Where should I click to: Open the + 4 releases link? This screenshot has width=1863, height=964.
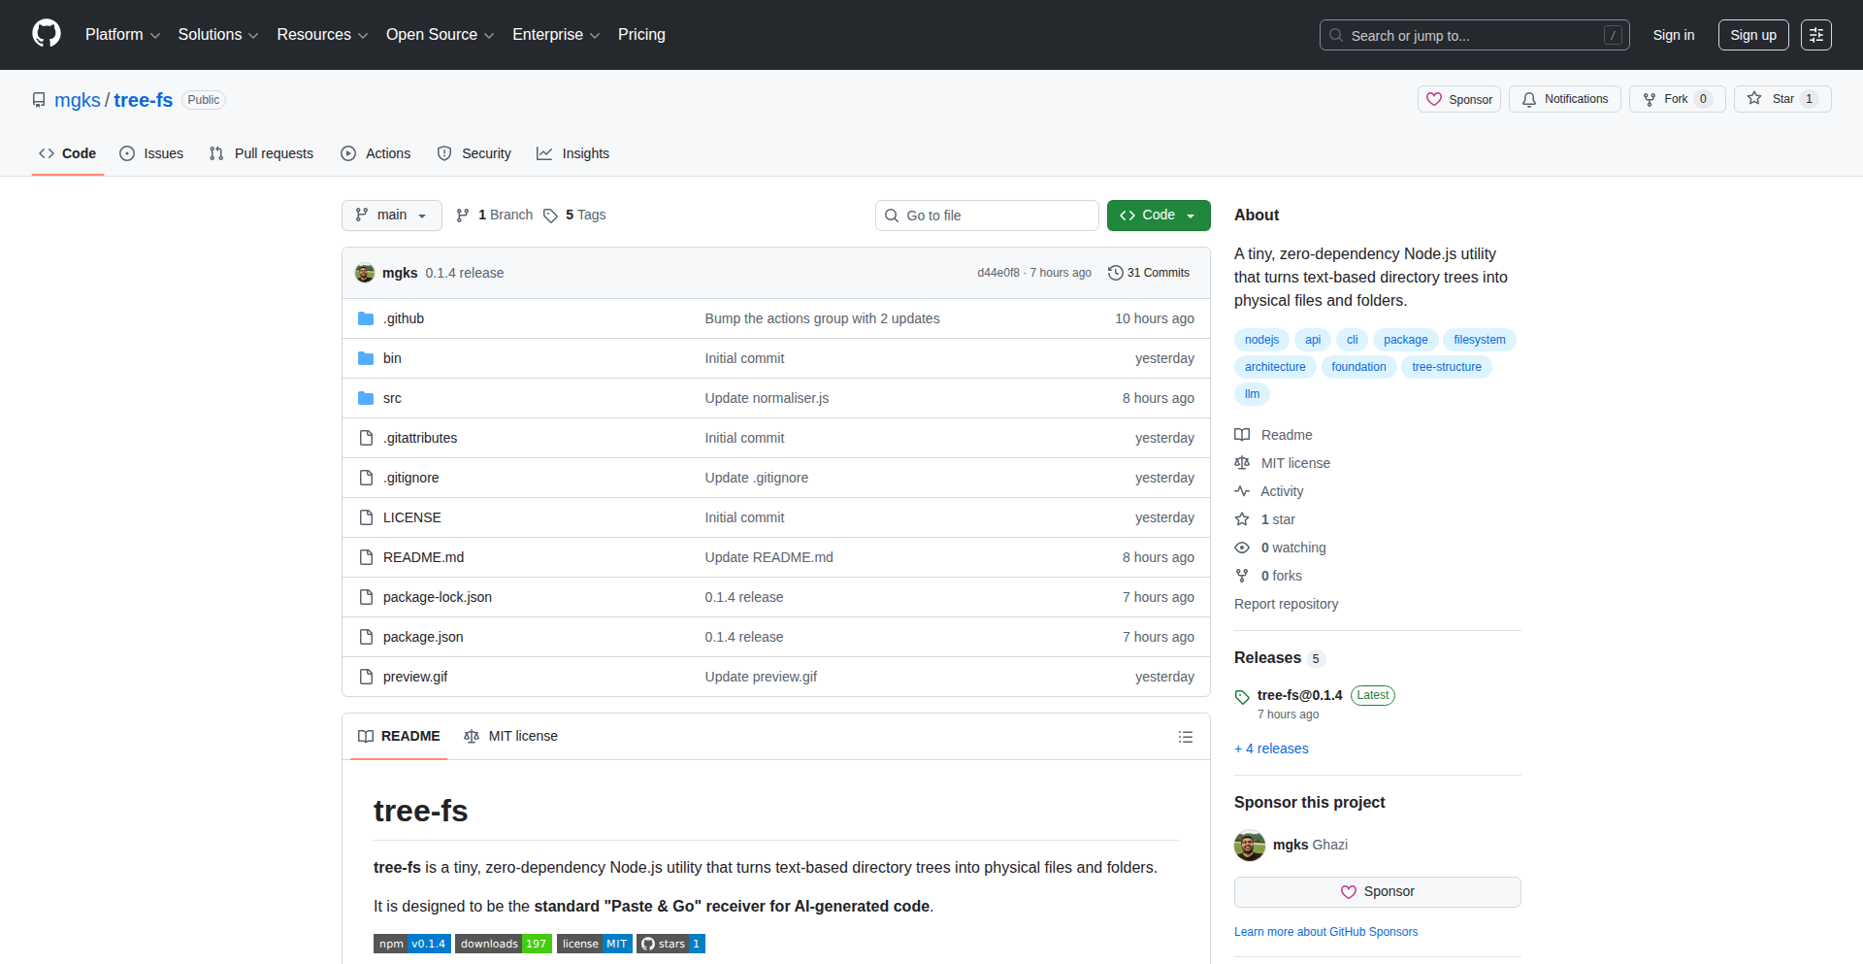1271,748
